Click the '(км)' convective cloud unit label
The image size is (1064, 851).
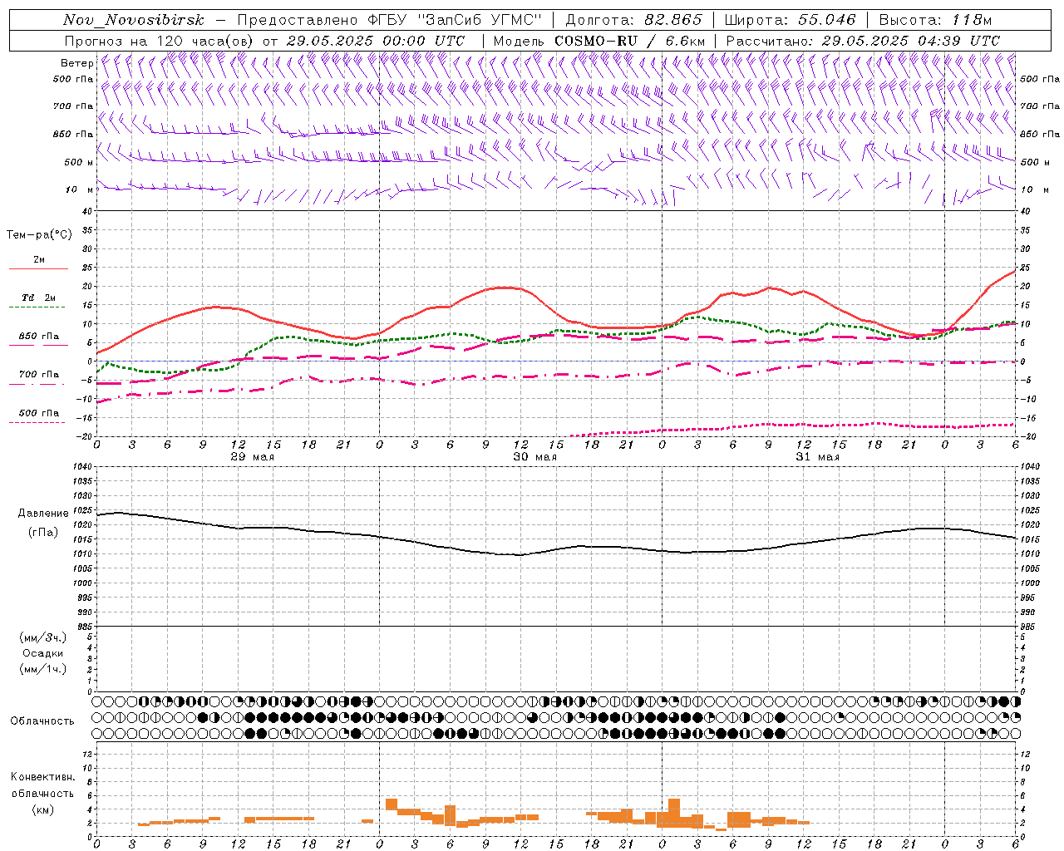[42, 809]
